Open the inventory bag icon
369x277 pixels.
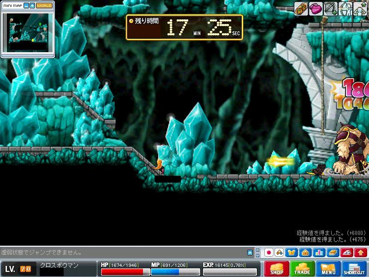coord(305,253)
